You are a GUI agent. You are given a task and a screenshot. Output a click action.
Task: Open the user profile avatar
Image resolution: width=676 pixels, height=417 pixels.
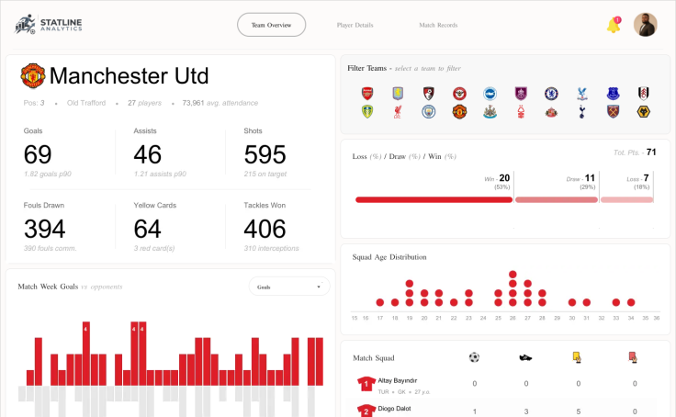click(645, 25)
